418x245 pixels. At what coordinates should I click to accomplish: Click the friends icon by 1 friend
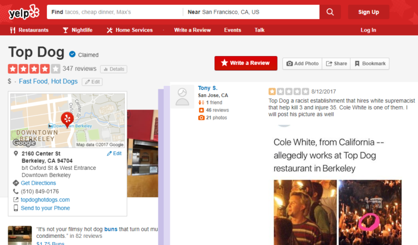click(201, 103)
